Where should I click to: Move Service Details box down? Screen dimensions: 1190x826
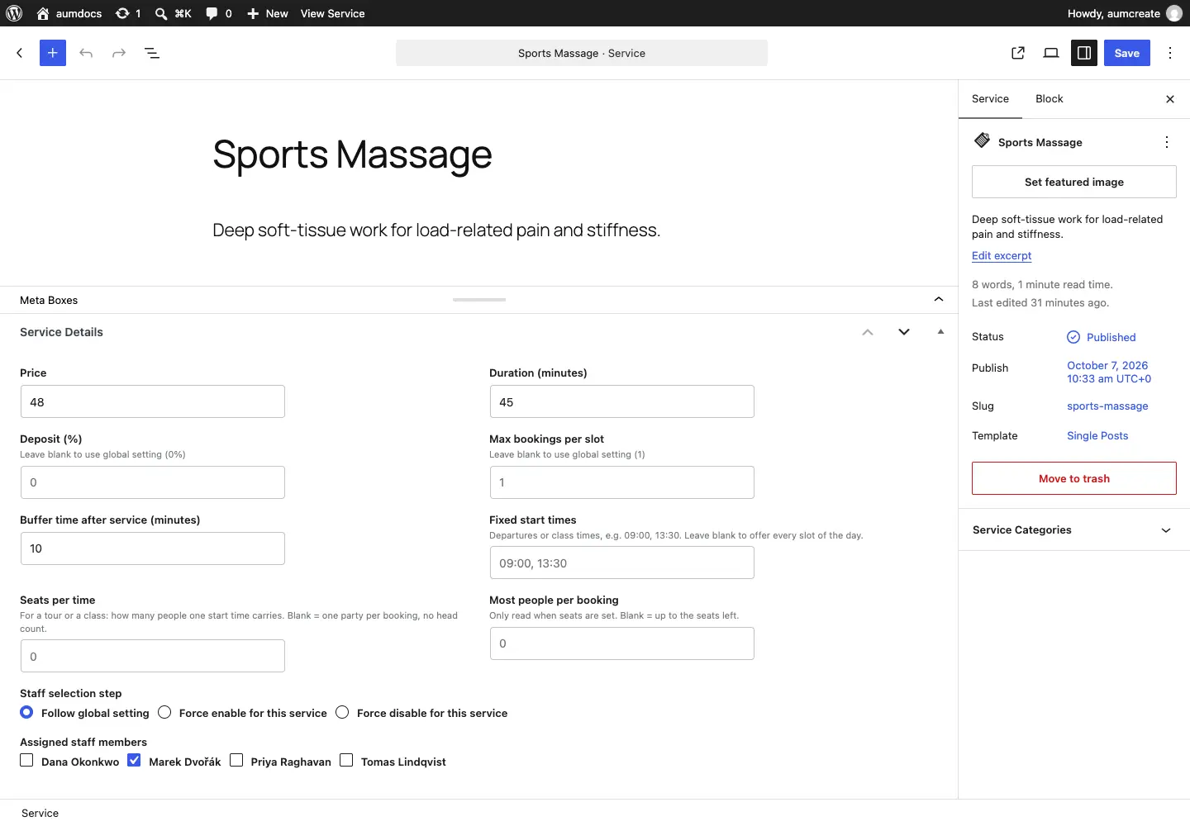tap(904, 332)
